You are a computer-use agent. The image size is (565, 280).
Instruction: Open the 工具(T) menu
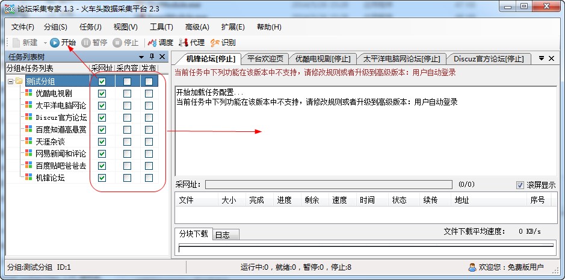[161, 27]
